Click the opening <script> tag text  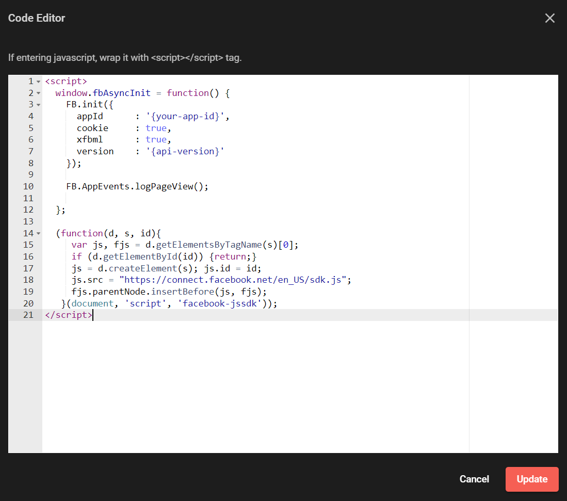66,81
